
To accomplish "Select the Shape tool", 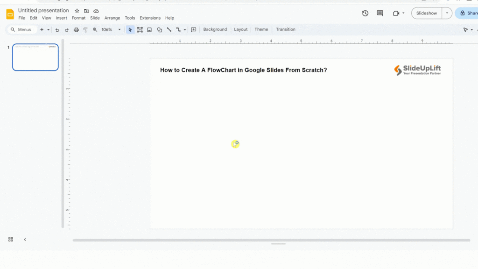I will [160, 29].
